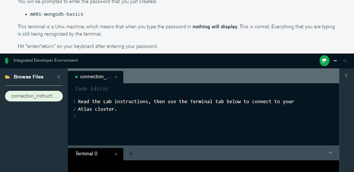
Task: Select the Terminal 0 tab
Action: tap(86, 154)
